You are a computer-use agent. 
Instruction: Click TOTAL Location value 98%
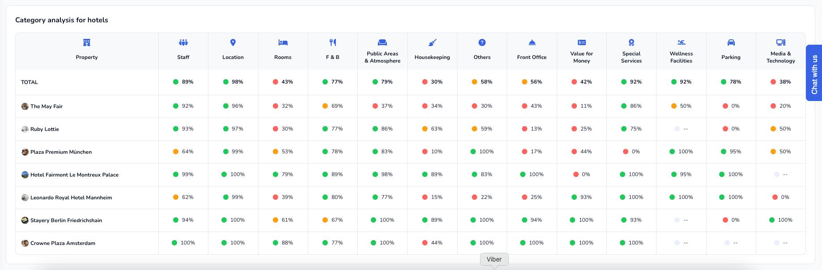(237, 82)
